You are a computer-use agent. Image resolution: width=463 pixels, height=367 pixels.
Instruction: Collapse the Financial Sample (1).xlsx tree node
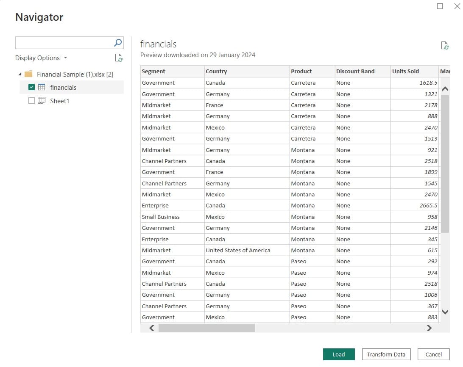20,74
